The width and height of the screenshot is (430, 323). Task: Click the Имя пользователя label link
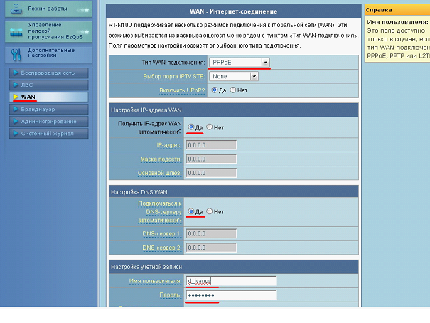point(155,281)
